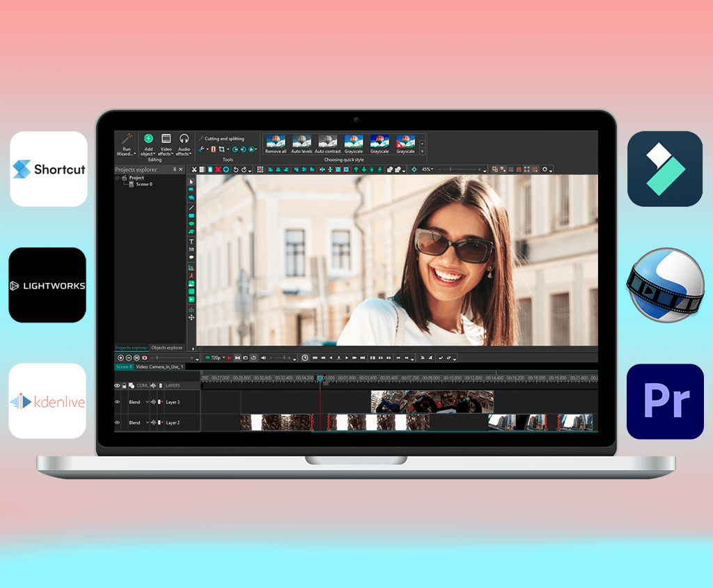Mute Layer 3 audio waveform icon
Viewport: 713px width, 588px height.
(154, 402)
